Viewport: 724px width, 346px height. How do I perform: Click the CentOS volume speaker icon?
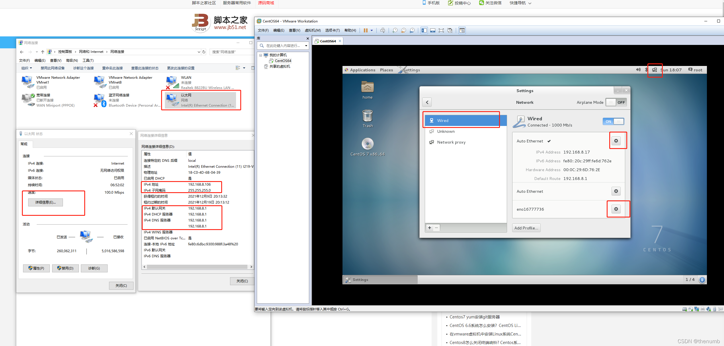(x=639, y=70)
